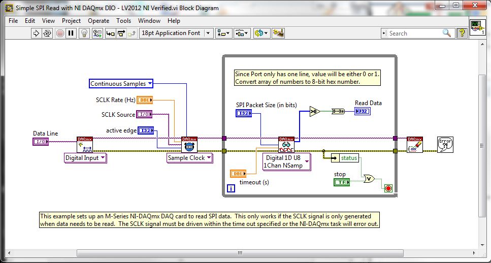
Task: Click the Abort Execution button
Action: [60, 33]
